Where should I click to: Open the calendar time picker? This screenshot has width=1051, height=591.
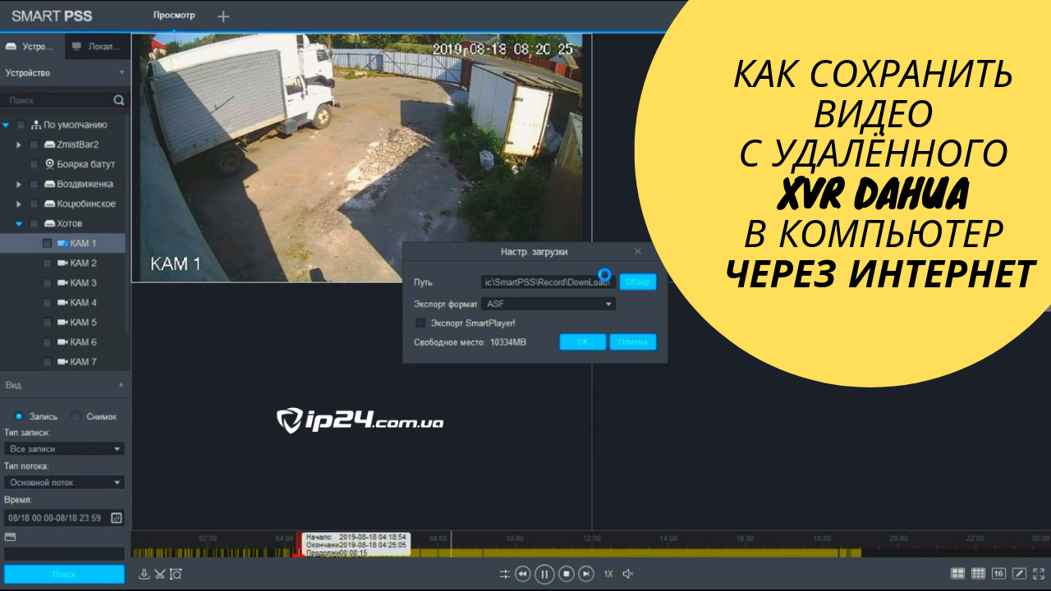117,518
